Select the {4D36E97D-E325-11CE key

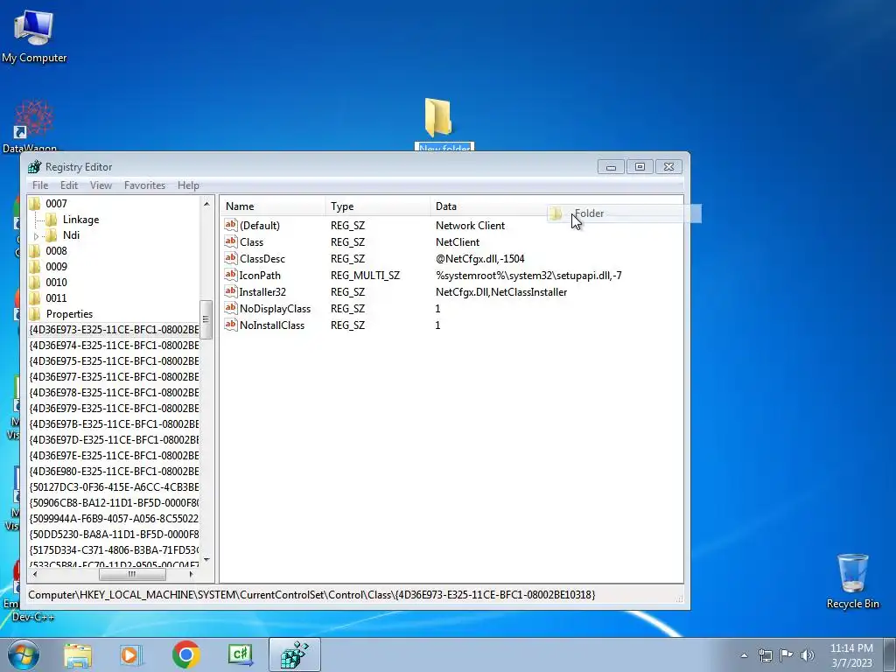pos(114,439)
